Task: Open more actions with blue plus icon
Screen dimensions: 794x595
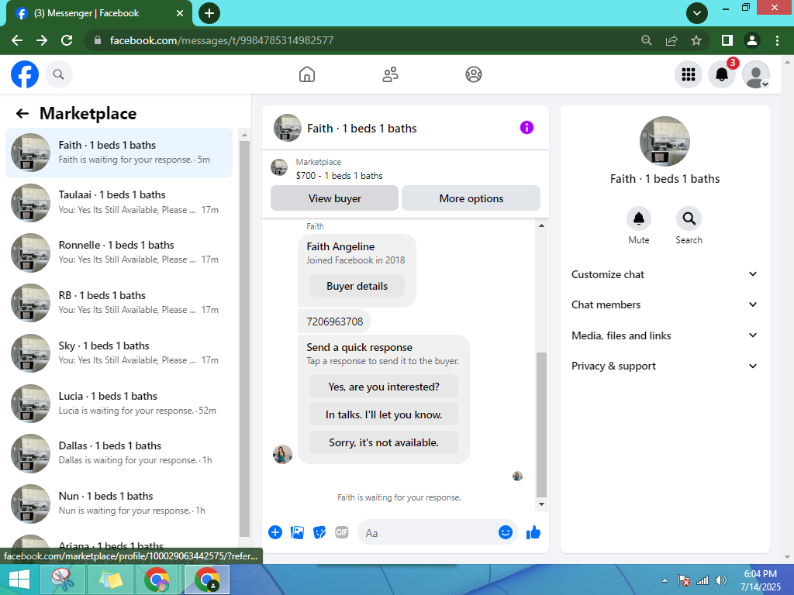Action: 275,532
